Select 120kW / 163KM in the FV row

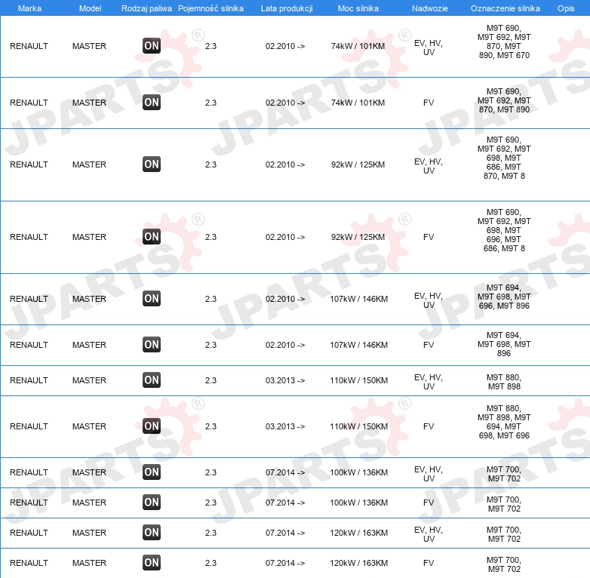point(358,563)
